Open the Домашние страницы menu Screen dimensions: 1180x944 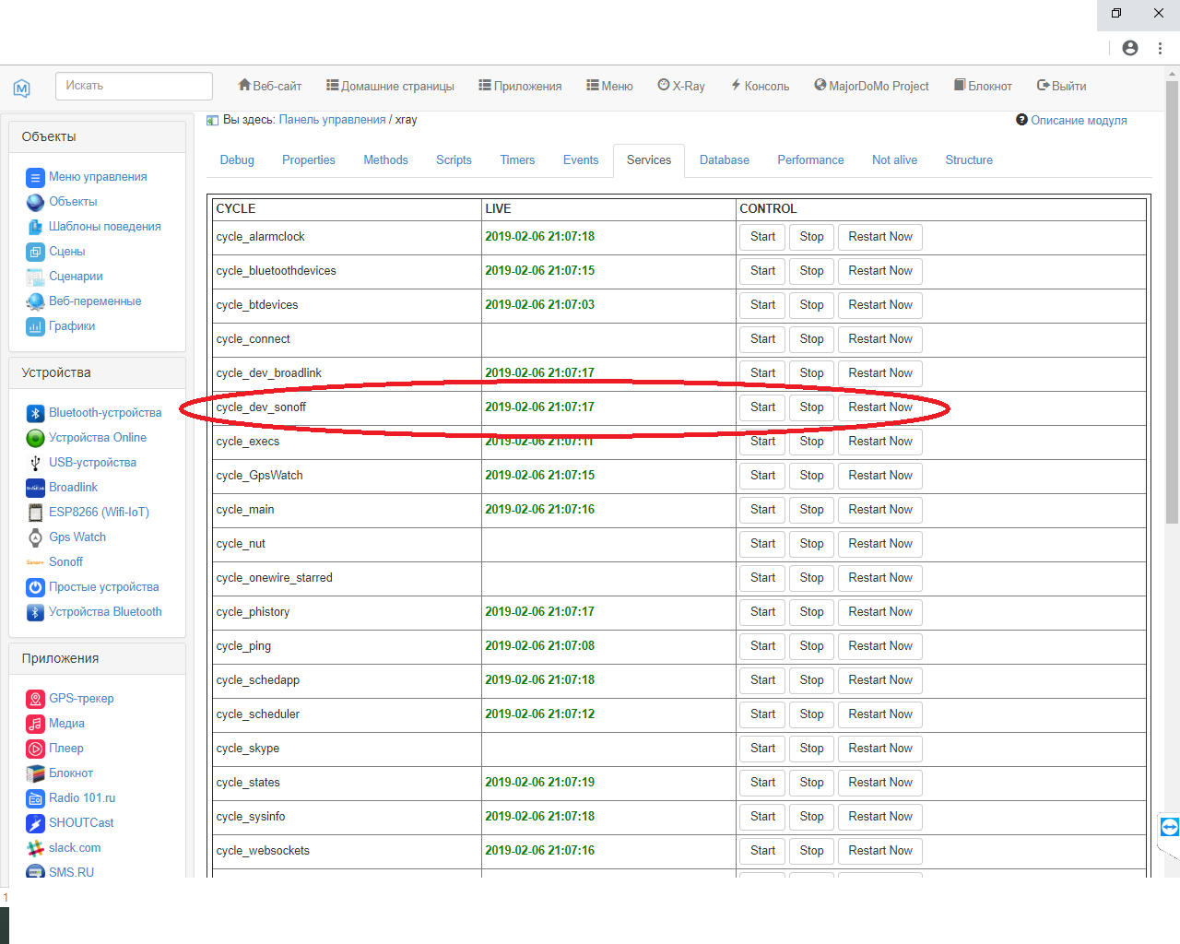point(390,86)
